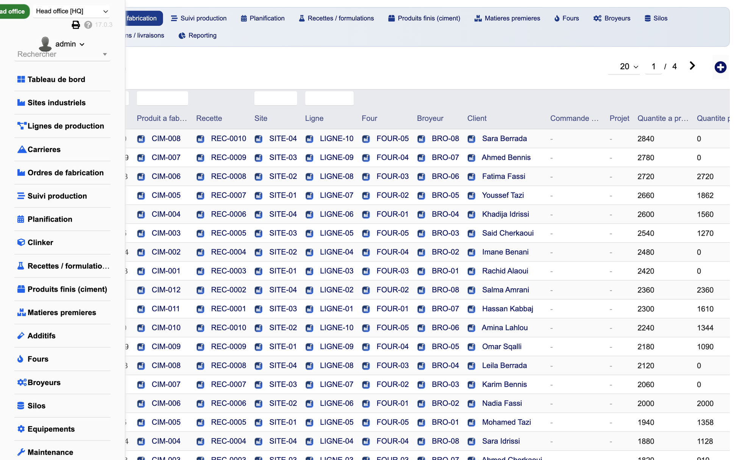
Task: Sort by the Broyeur column header
Action: coord(430,118)
